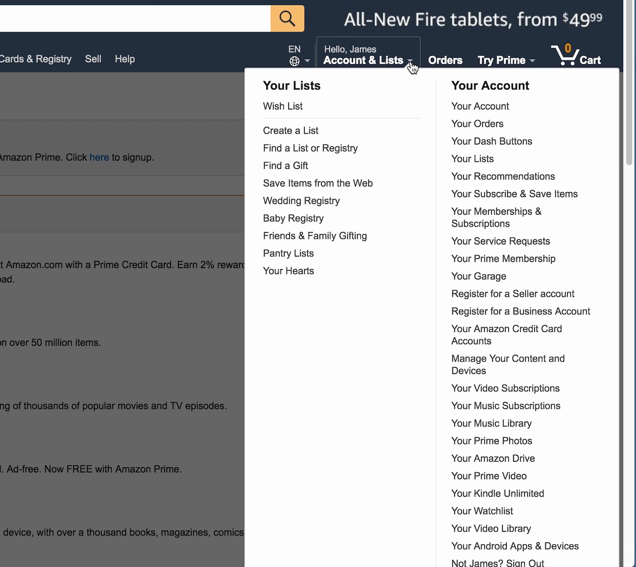
Task: Click the Sell navigation link
Action: (x=93, y=59)
